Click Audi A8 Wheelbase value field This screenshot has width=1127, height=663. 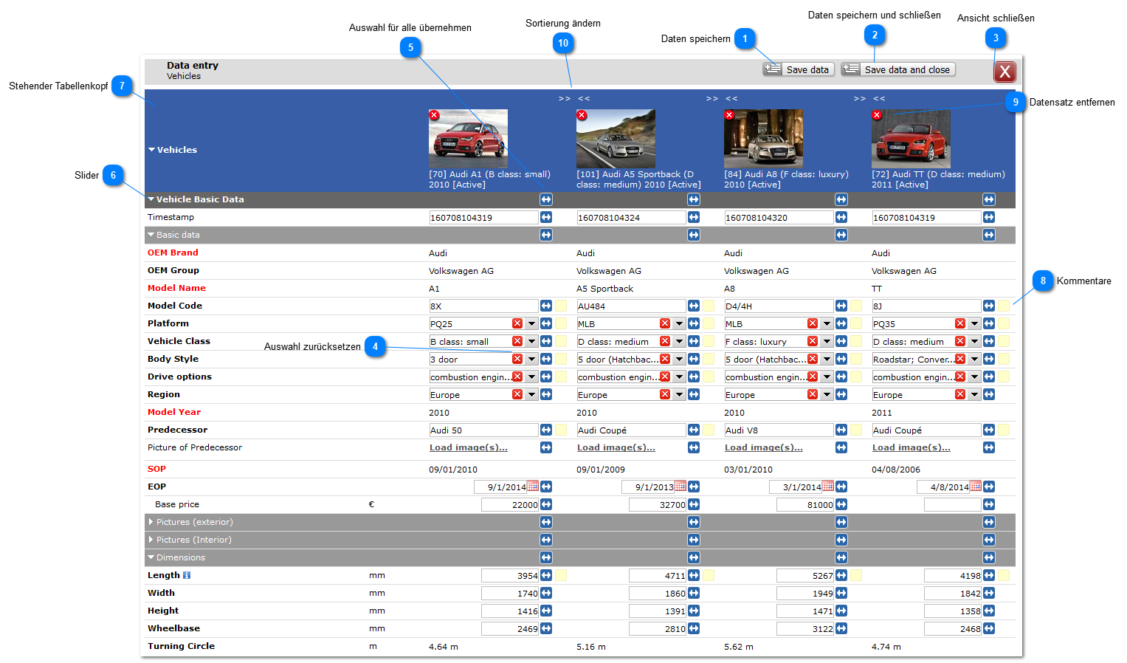805,628
